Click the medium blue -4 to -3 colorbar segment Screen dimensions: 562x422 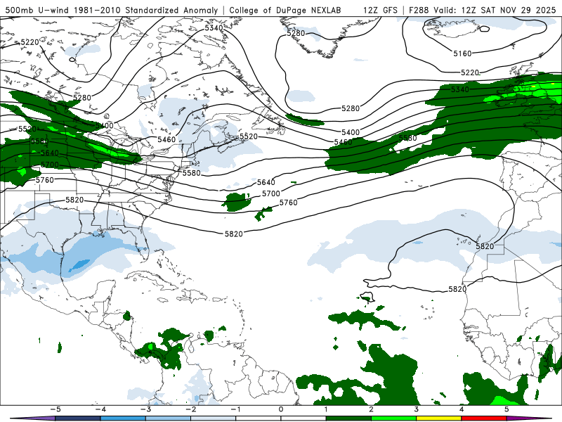(123, 418)
